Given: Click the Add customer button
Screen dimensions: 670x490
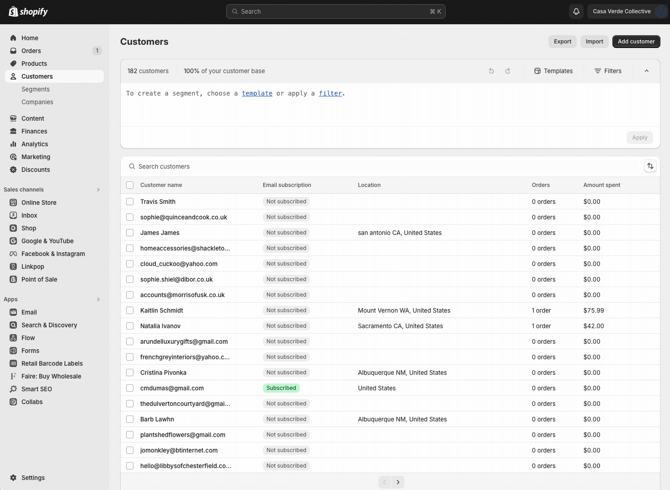Looking at the screenshot, I should (636, 42).
